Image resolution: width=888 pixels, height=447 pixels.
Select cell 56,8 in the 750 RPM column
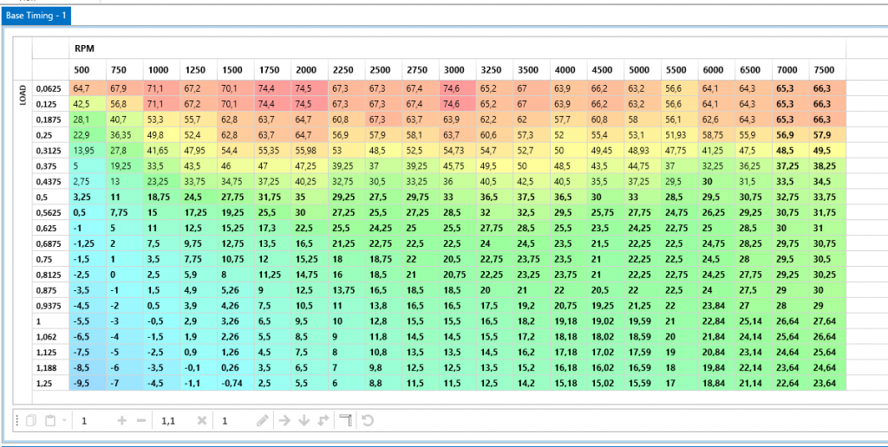[124, 104]
